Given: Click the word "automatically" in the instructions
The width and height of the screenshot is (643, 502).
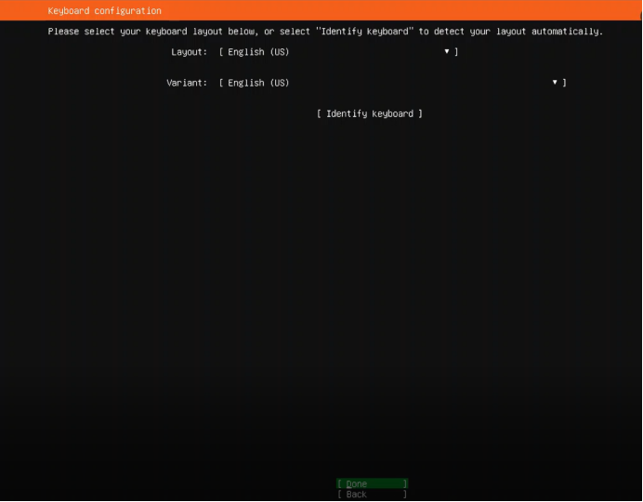Looking at the screenshot, I should pos(569,32).
